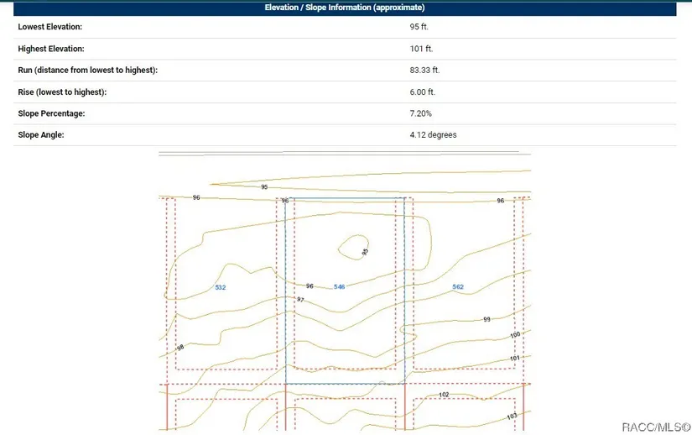Click the 97 contour label on map

(x=299, y=300)
